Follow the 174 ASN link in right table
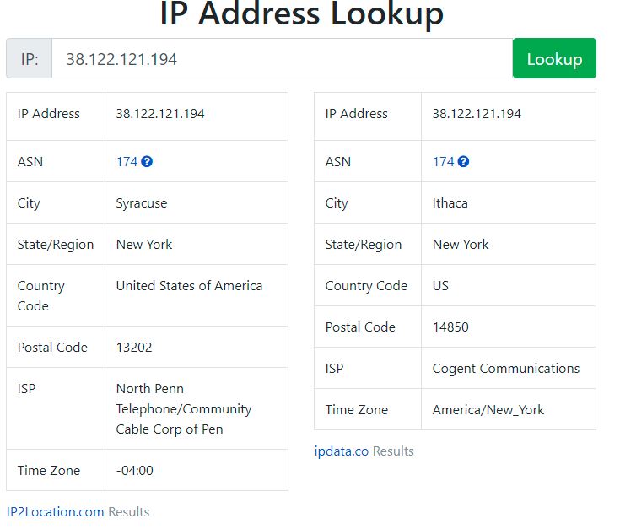This screenshot has height=529, width=620. 443,162
